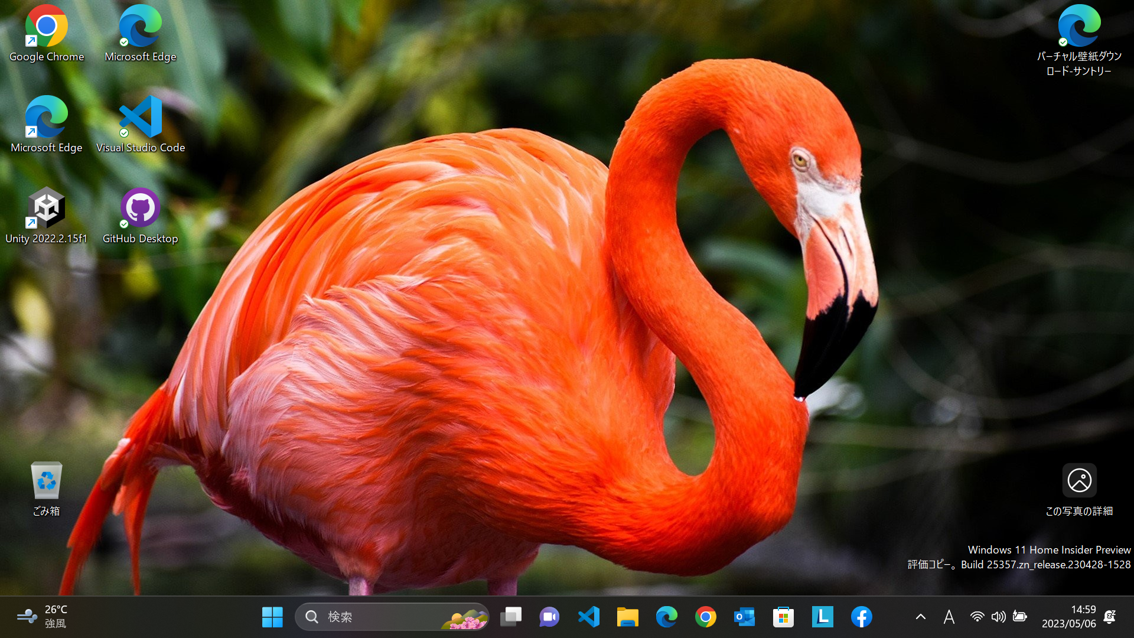Open the blue L app on taskbar

pyautogui.click(x=823, y=617)
